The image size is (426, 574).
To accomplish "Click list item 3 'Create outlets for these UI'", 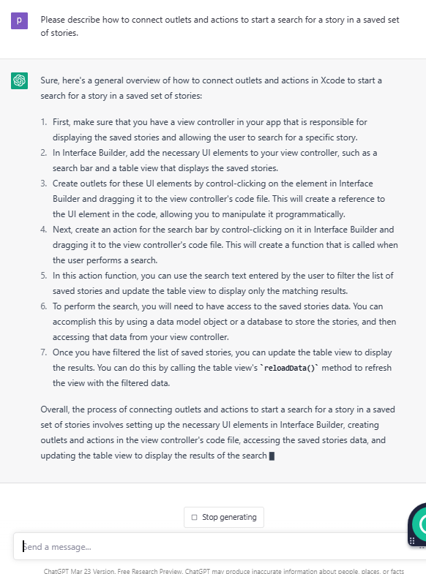I will (x=219, y=199).
